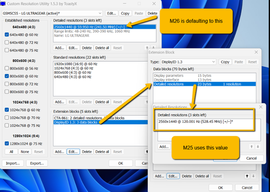Move data block down in Extension Block dialog
Screen dimensions: 270x192
point(253,176)
